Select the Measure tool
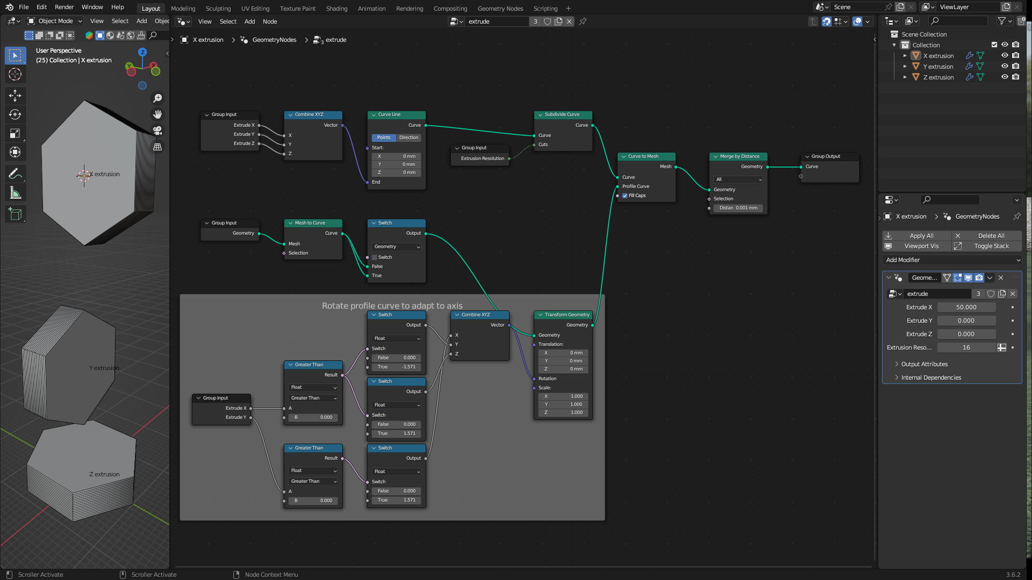 (15, 192)
